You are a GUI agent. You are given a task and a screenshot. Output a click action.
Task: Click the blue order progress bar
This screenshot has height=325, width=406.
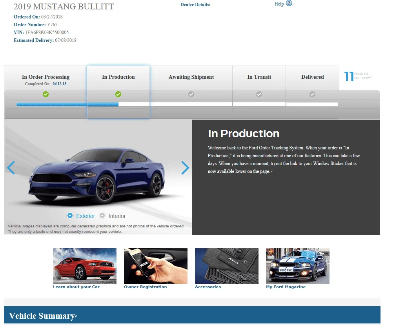pyautogui.click(x=67, y=104)
